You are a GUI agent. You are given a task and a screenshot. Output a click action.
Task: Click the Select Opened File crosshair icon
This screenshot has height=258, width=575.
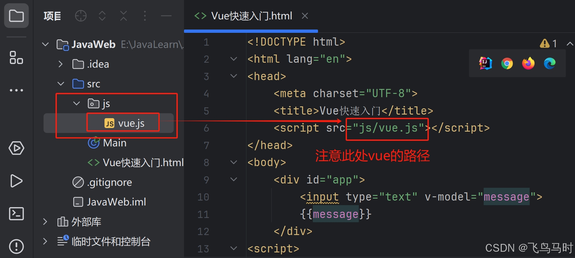(81, 16)
